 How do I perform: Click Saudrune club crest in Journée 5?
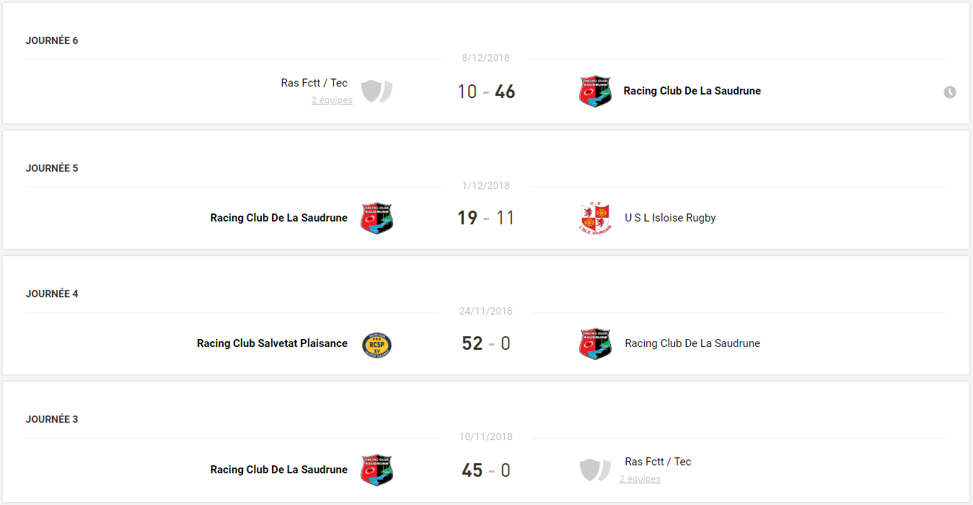pyautogui.click(x=377, y=218)
